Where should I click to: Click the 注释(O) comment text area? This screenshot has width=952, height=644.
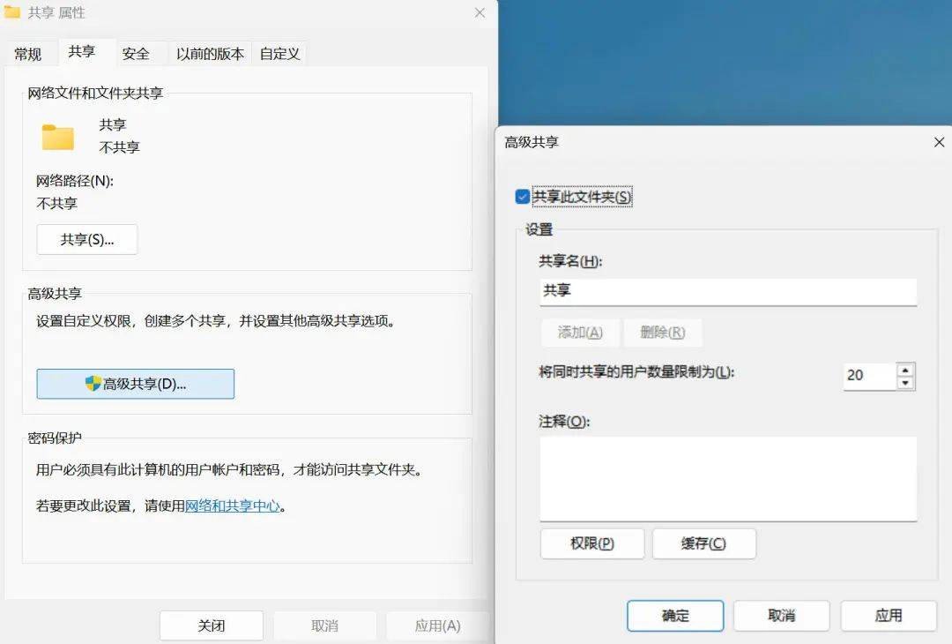pyautogui.click(x=728, y=478)
